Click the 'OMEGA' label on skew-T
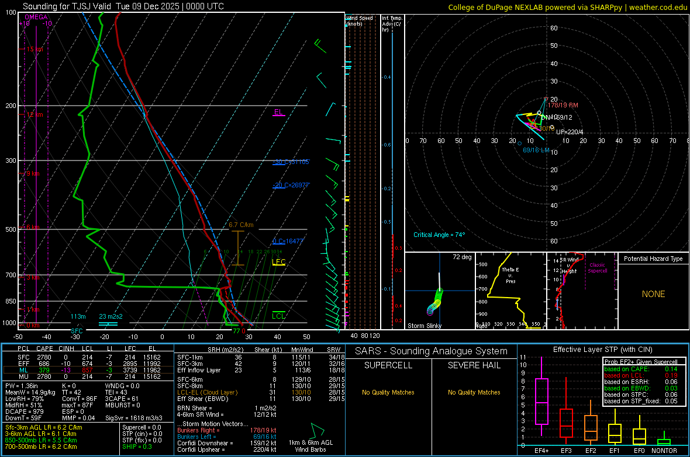The height and width of the screenshot is (457, 690). click(36, 17)
